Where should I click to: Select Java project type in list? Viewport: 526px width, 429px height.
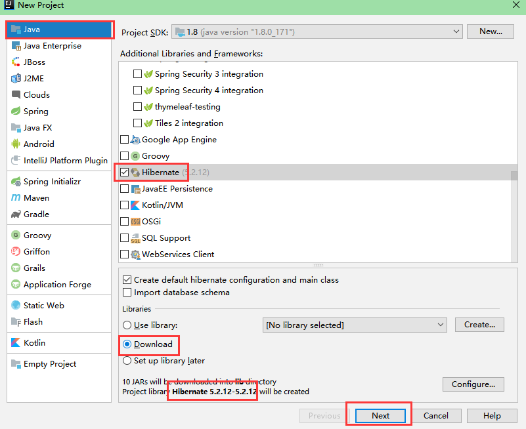(x=60, y=30)
